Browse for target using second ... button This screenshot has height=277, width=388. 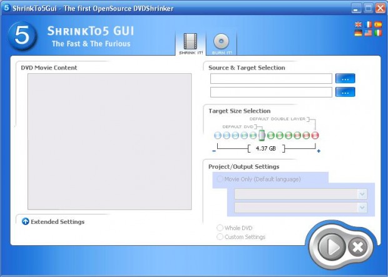pyautogui.click(x=345, y=93)
